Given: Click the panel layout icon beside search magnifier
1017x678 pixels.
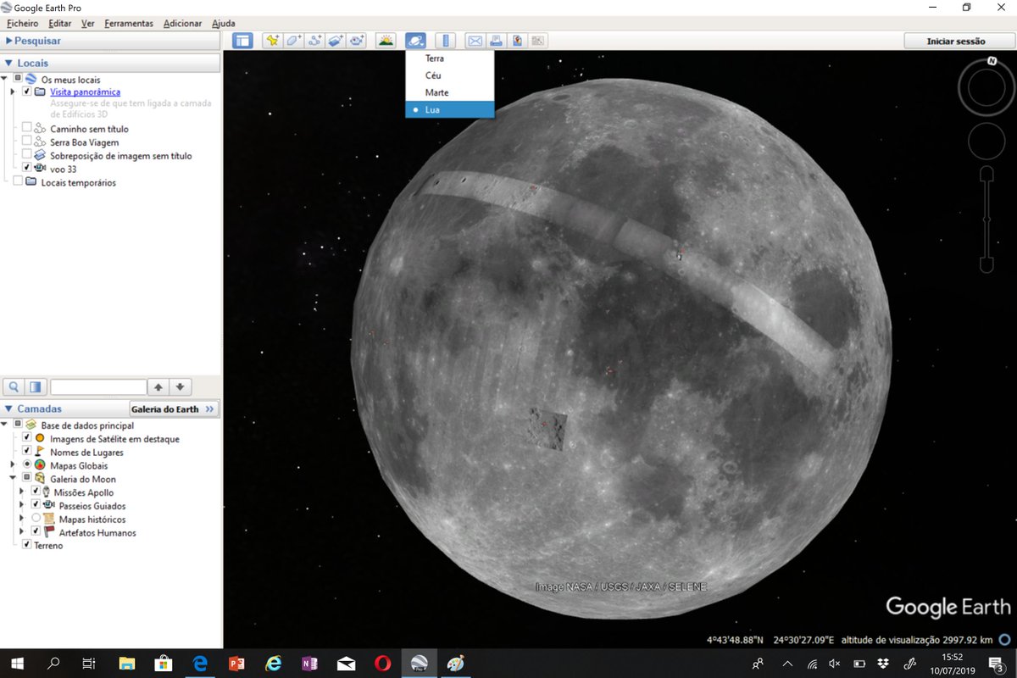Looking at the screenshot, I should click(36, 387).
